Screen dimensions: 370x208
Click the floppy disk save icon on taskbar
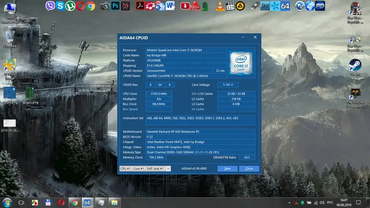point(48,202)
